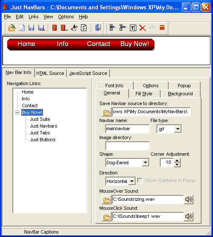The image size is (213, 237).
Task: Open the Links menu
Action: (x=34, y=17)
